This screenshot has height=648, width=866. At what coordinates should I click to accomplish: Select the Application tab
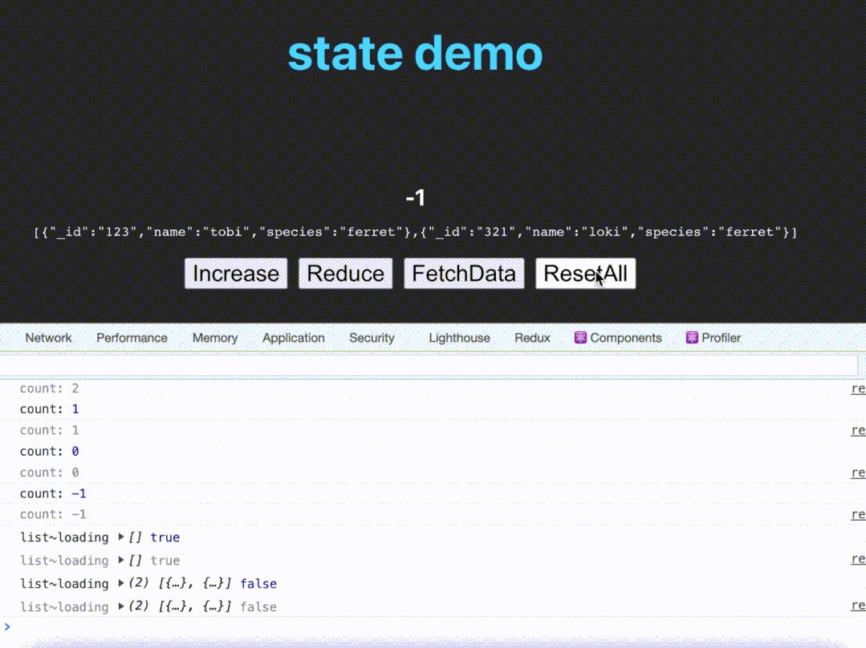tap(293, 338)
